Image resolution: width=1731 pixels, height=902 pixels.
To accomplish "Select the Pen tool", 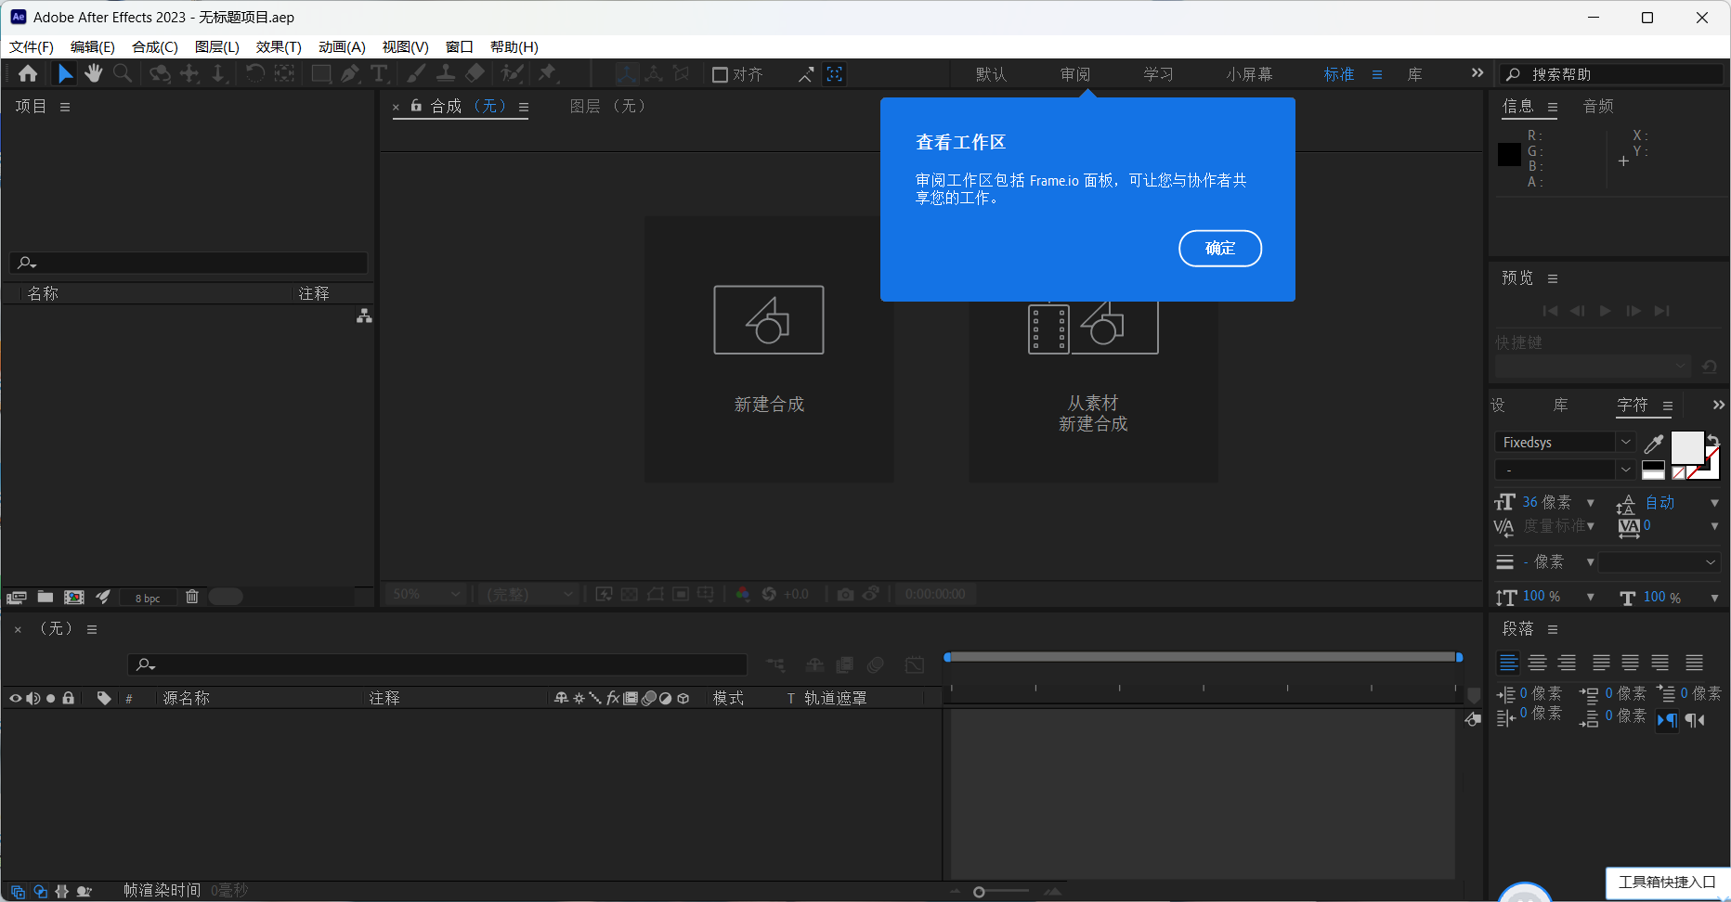I will [350, 74].
